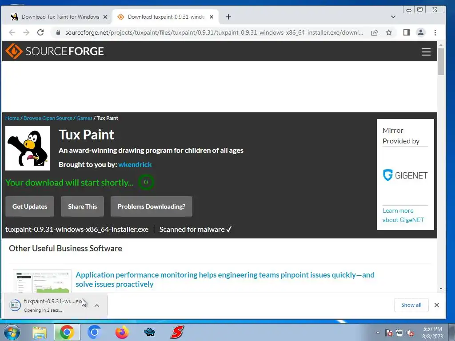Click the SourceForge logo in the header
The image size is (455, 341).
pos(55,51)
